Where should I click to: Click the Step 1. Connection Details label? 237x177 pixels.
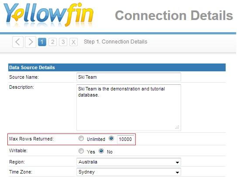point(116,42)
